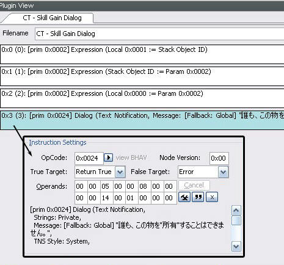Expand the True Target dropdown

coord(120,172)
